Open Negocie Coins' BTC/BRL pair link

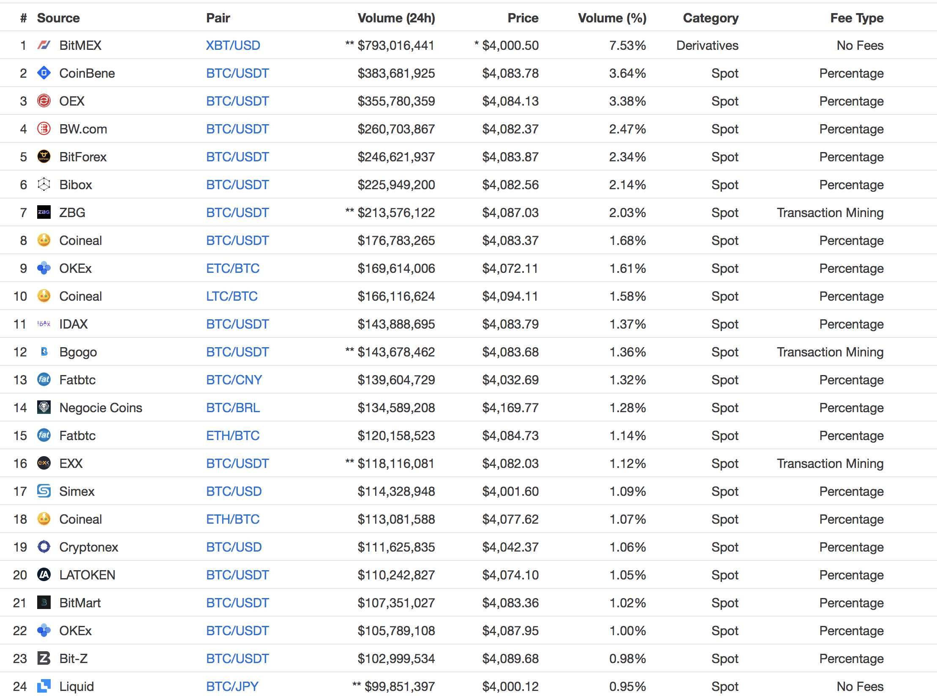[x=233, y=408]
